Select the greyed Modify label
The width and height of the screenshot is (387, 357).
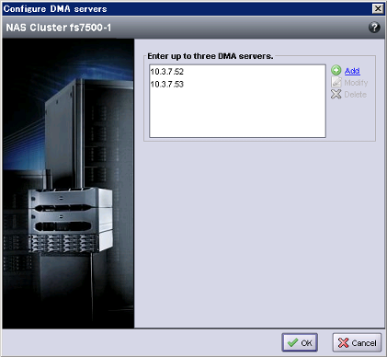click(356, 83)
